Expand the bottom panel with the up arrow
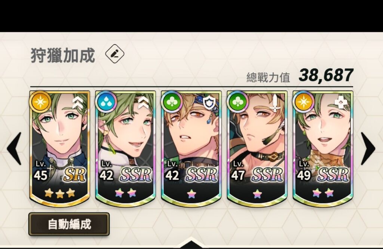This screenshot has width=383, height=249. point(191,243)
